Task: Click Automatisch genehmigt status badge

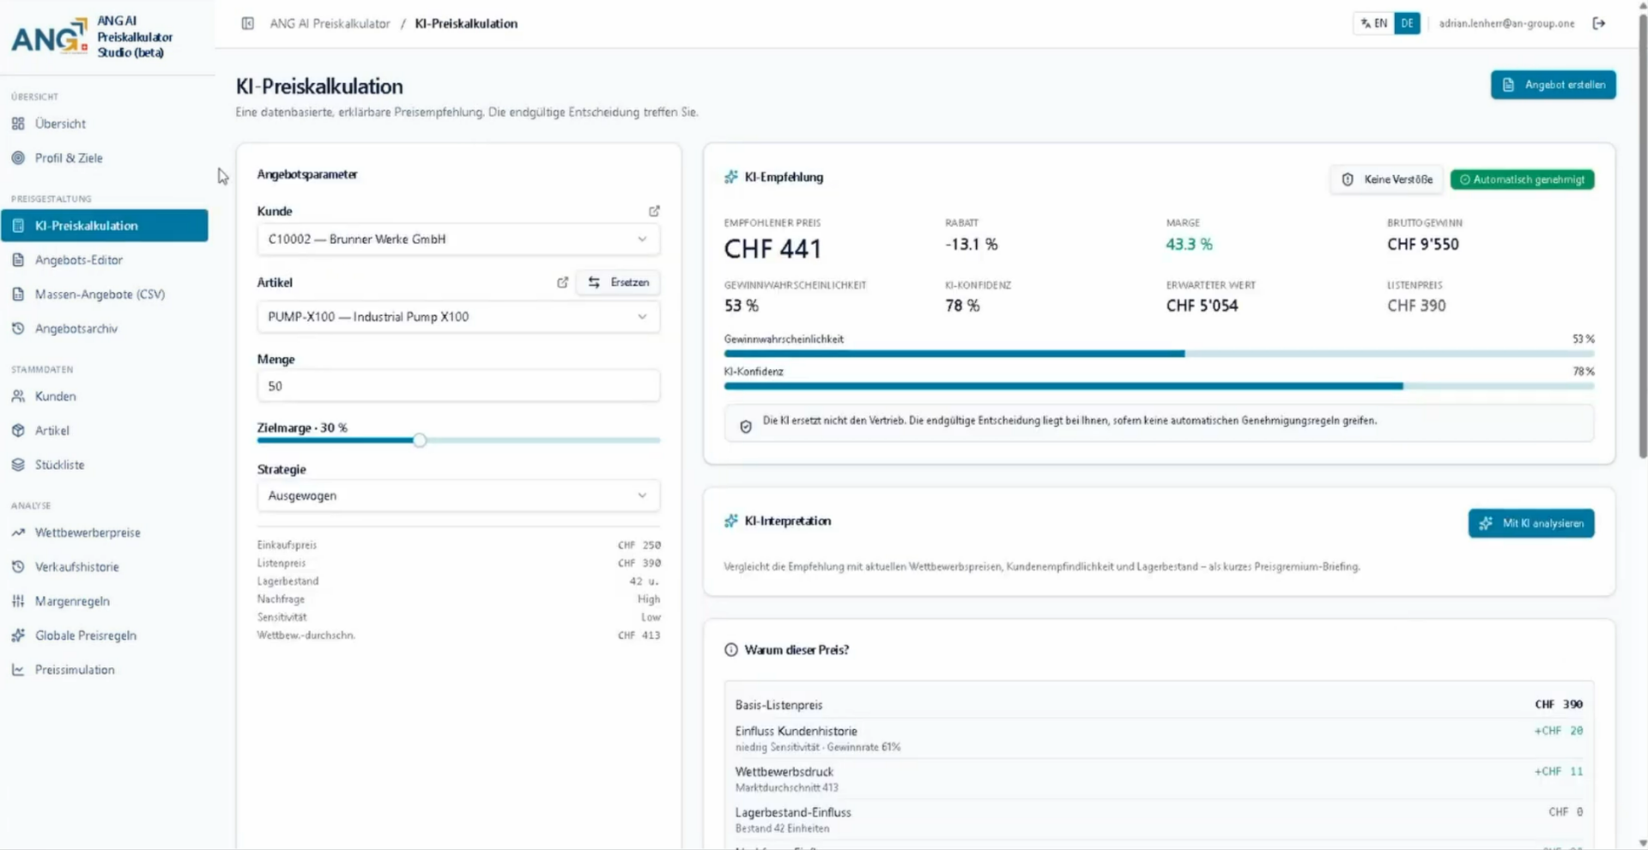Action: [x=1522, y=179]
